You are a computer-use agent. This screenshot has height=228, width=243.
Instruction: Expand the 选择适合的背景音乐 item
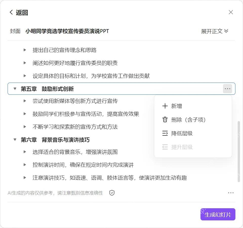pos(25,152)
